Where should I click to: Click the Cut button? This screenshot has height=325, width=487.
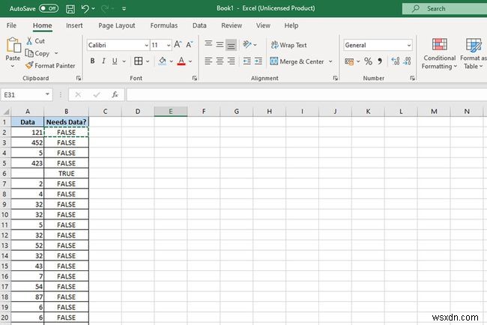(x=35, y=41)
